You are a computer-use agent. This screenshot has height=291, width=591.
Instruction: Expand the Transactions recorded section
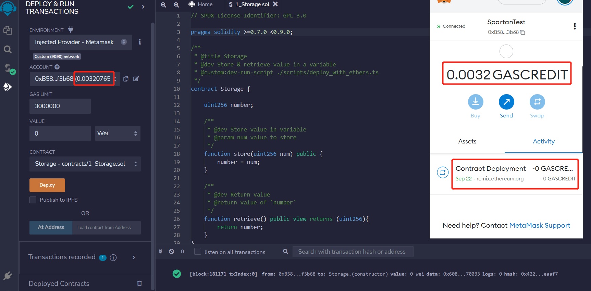pos(134,257)
